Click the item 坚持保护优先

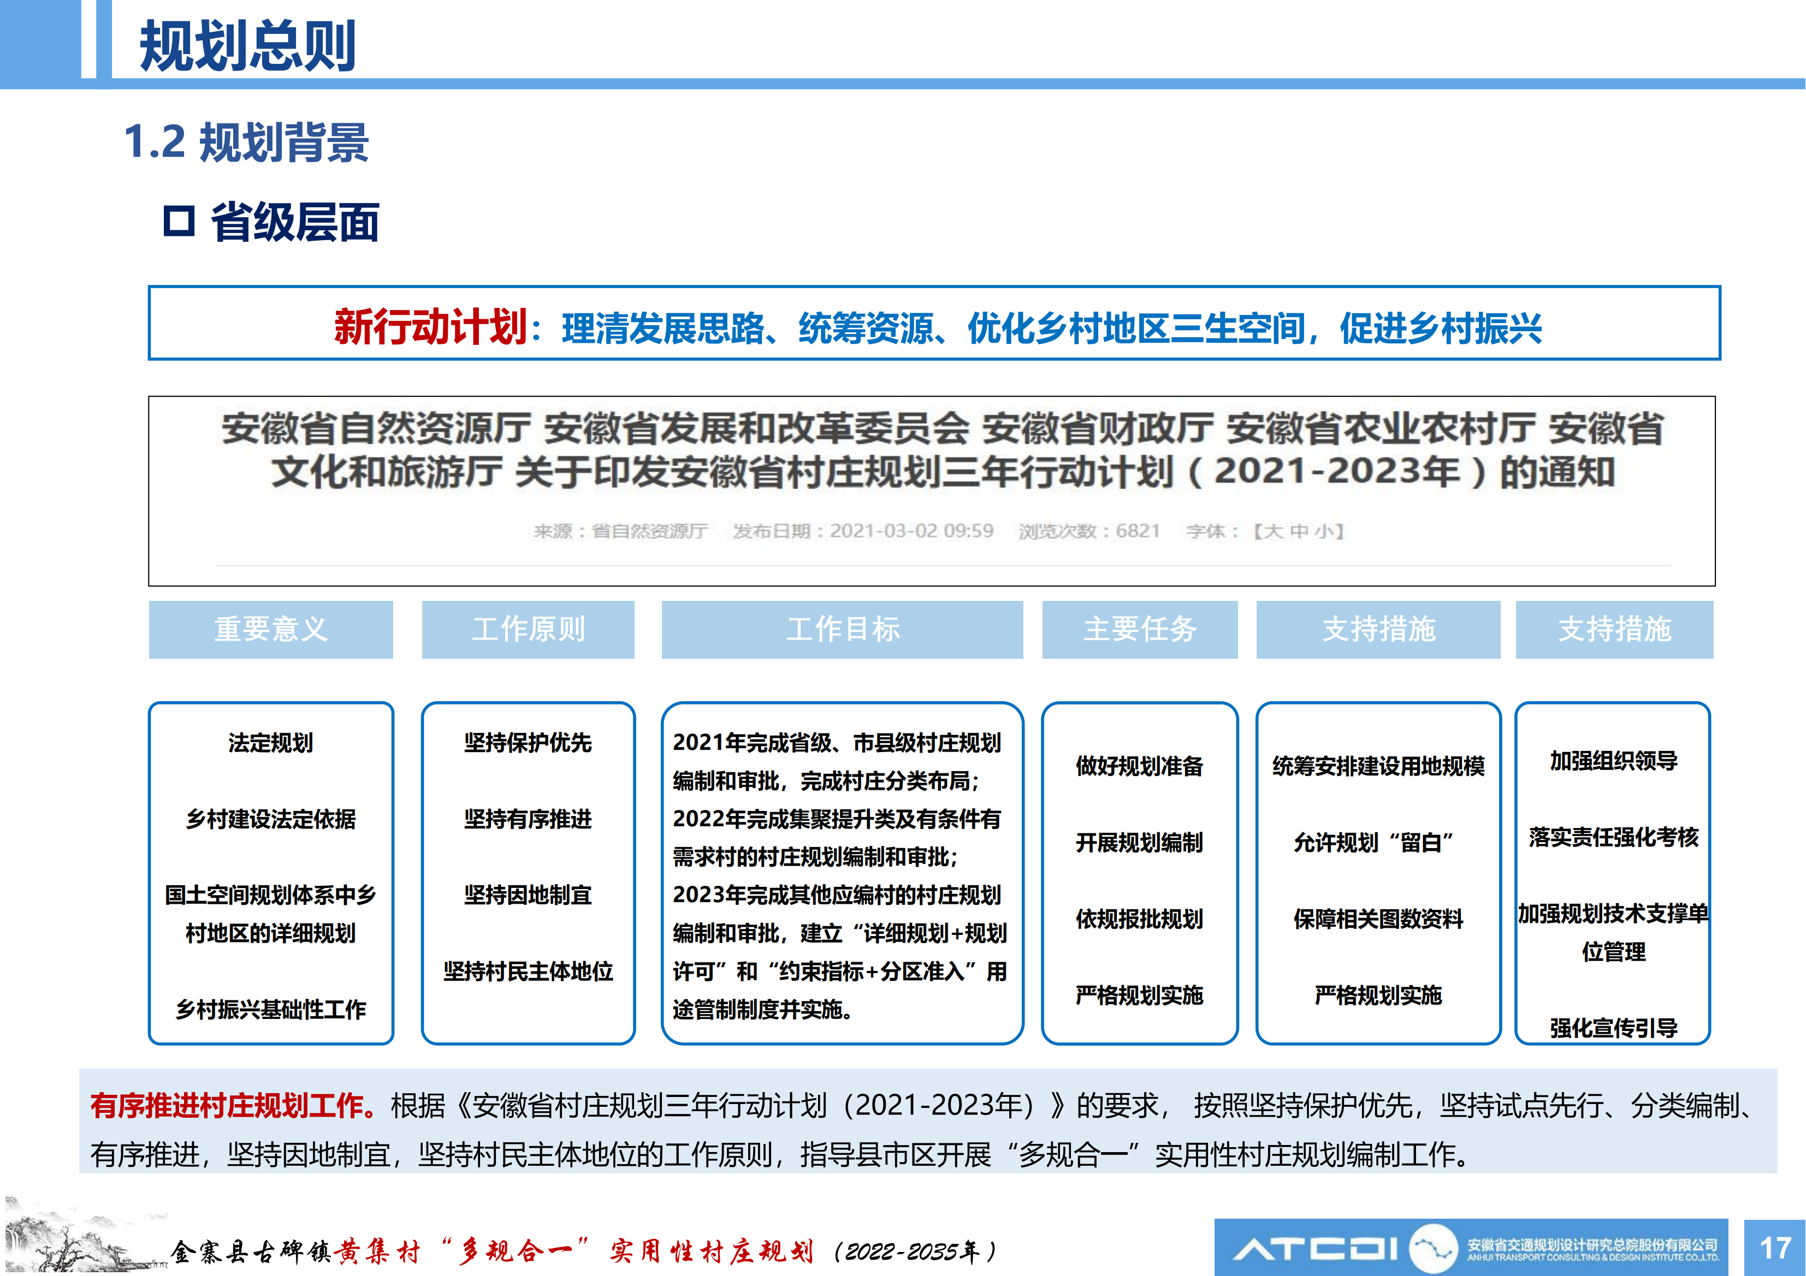[528, 742]
